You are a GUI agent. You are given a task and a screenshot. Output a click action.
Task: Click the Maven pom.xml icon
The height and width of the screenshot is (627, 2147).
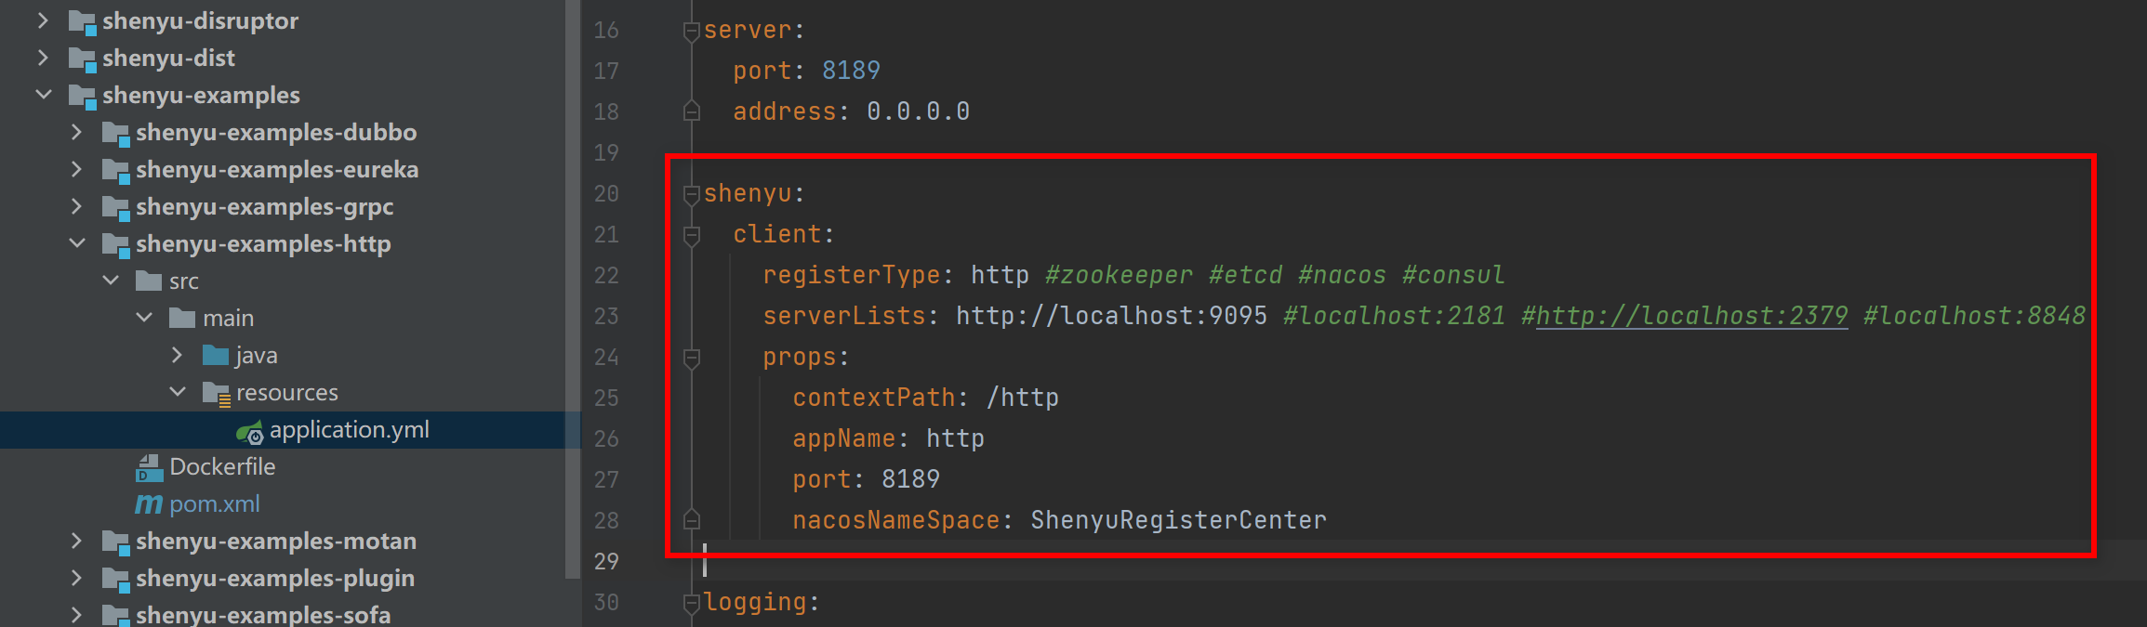pyautogui.click(x=149, y=504)
